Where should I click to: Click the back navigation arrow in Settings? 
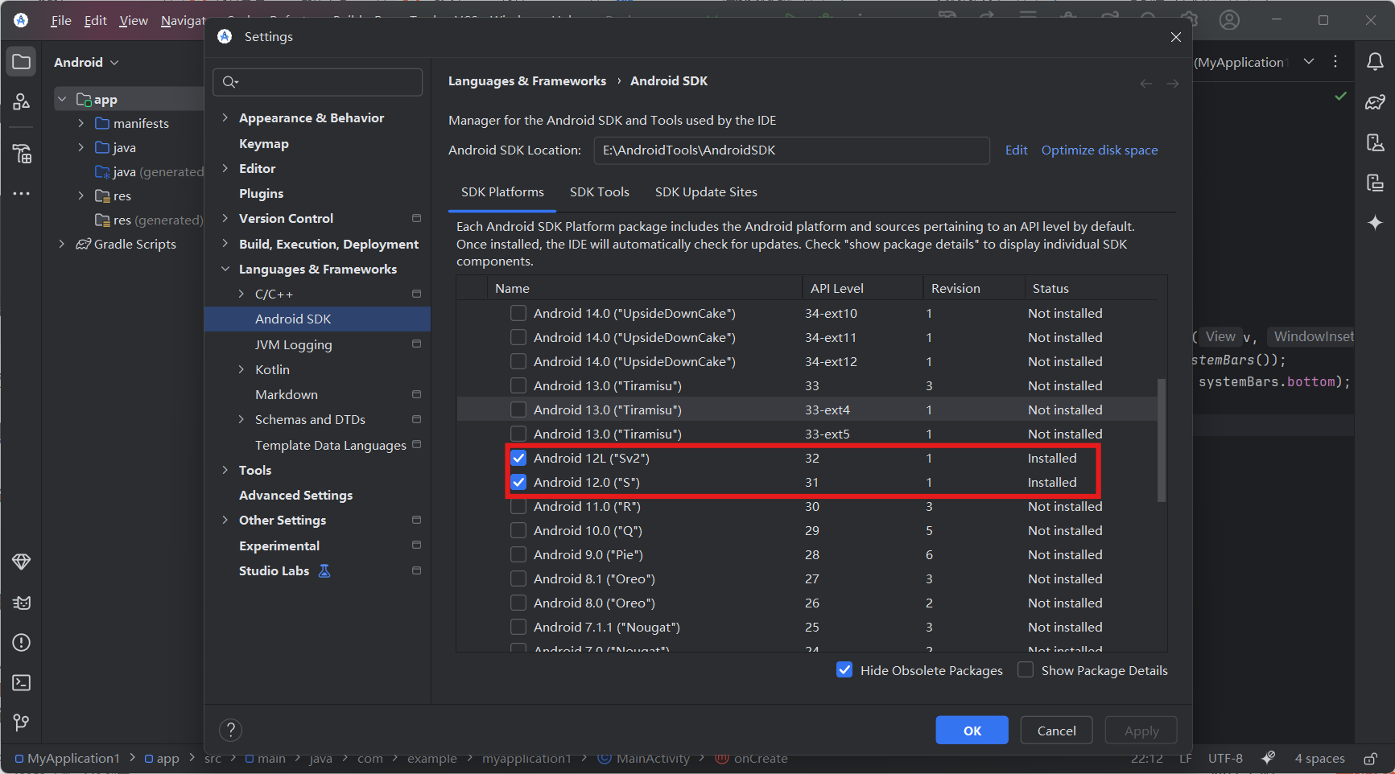pos(1146,84)
